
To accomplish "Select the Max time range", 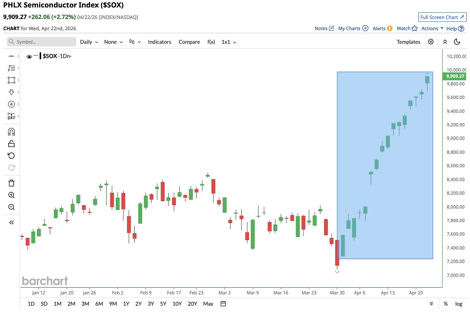I will [x=208, y=304].
